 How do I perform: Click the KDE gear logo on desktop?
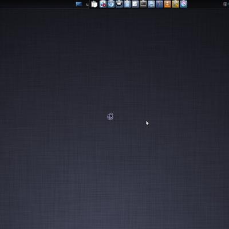pyautogui.click(x=110, y=116)
